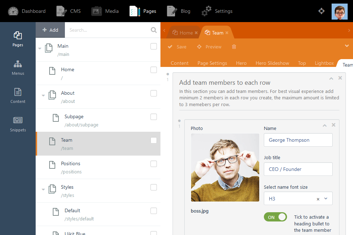Click the search magnifier icon
The width and height of the screenshot is (353, 235).
pyautogui.click(x=154, y=30)
